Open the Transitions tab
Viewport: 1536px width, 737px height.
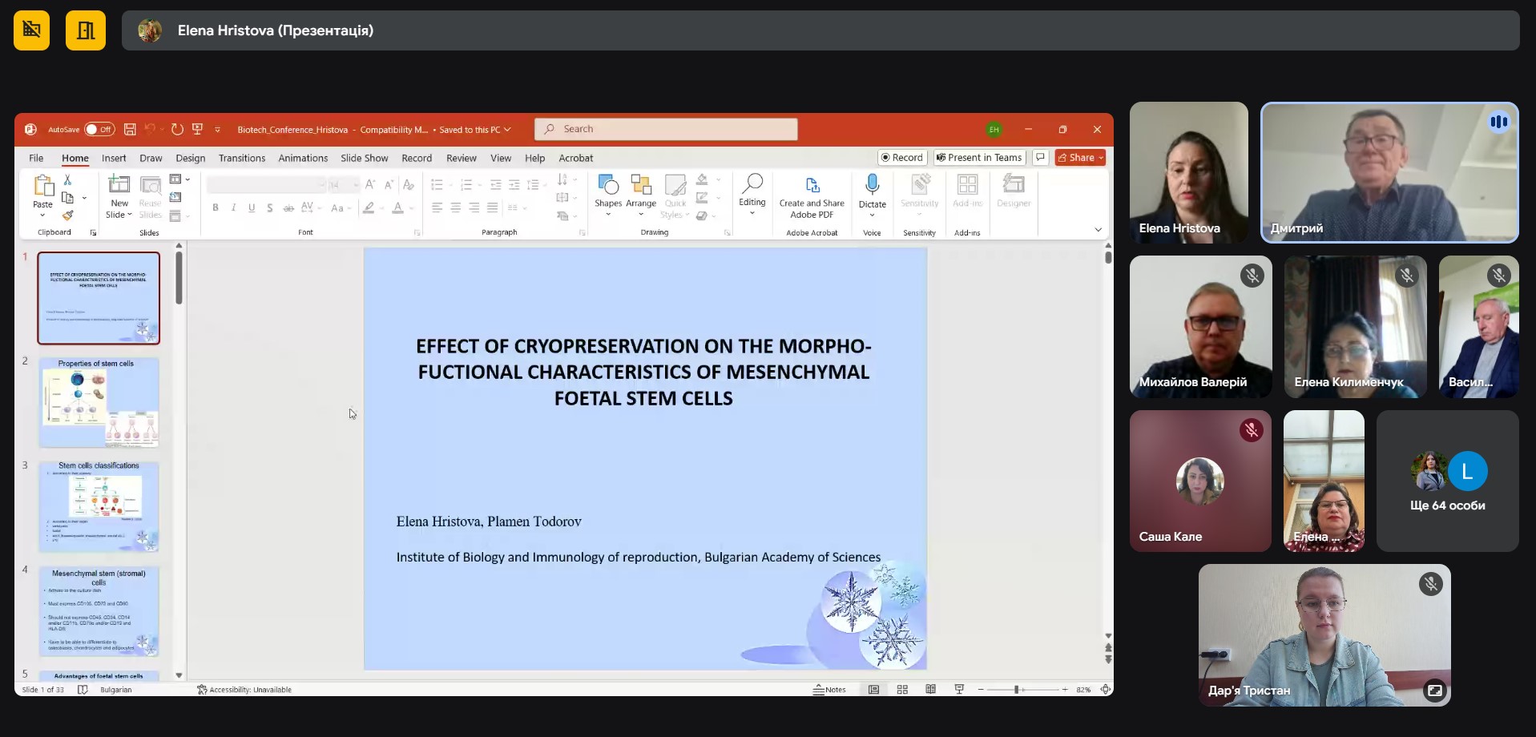tap(242, 158)
